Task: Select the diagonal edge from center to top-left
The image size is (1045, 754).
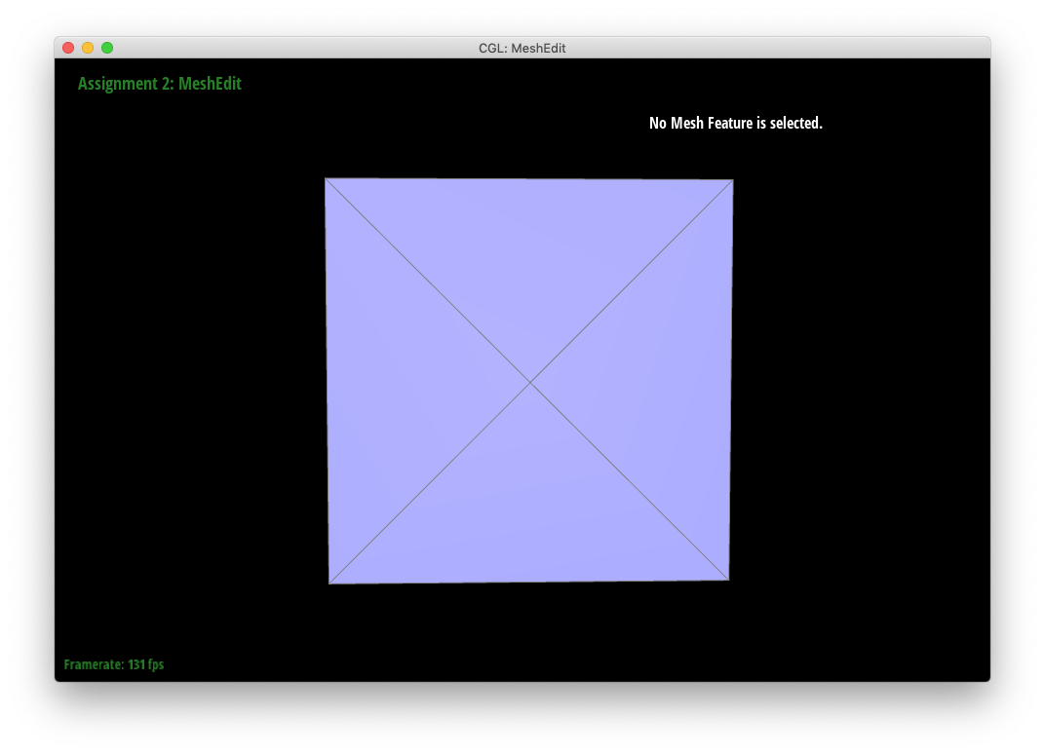Action: coord(428,281)
